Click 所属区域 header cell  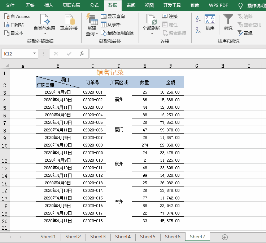[119, 82]
